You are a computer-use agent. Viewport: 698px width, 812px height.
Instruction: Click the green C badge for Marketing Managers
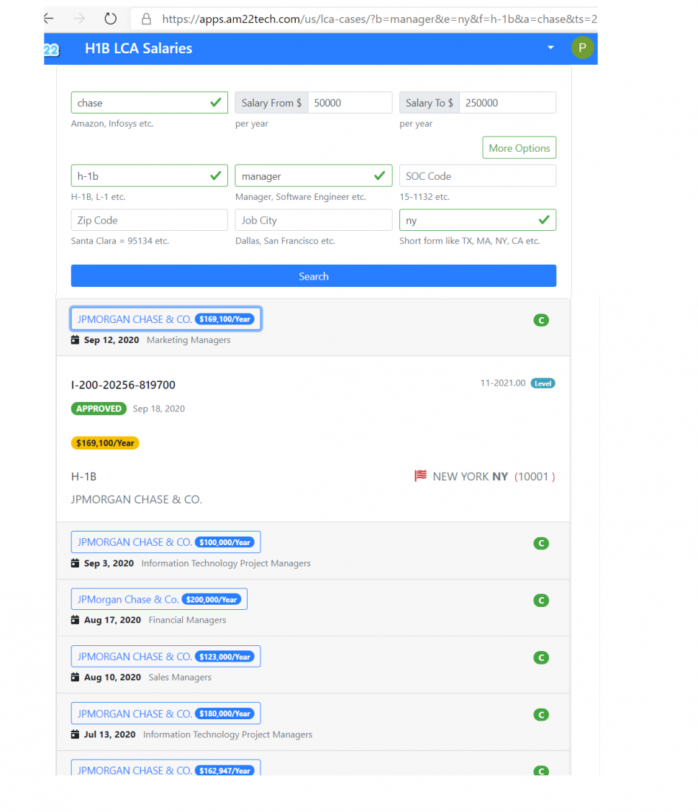[x=541, y=320]
